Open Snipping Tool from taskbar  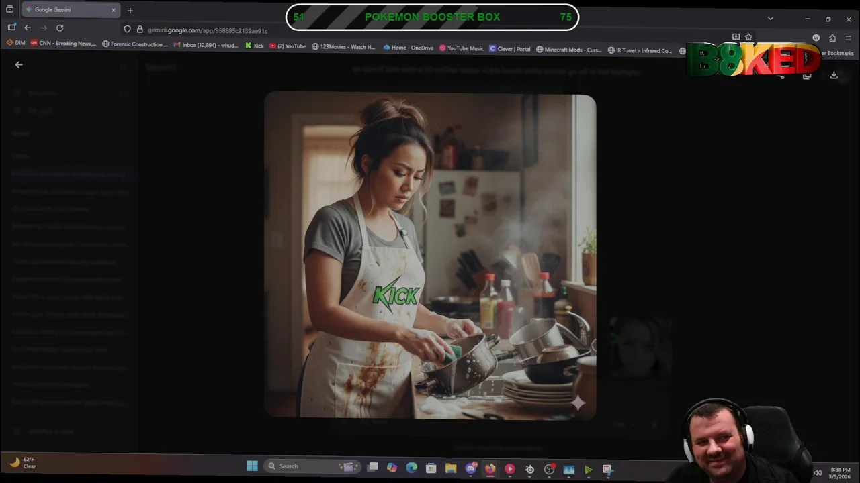point(608,470)
